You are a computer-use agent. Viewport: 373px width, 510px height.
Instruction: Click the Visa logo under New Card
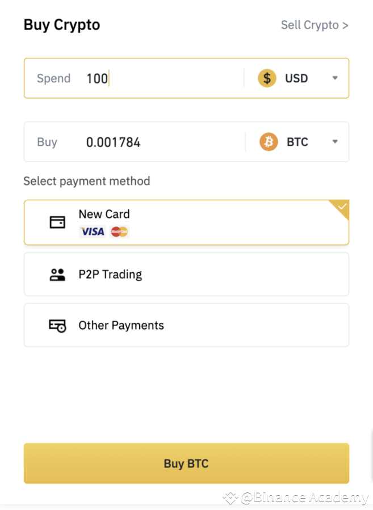coord(92,231)
